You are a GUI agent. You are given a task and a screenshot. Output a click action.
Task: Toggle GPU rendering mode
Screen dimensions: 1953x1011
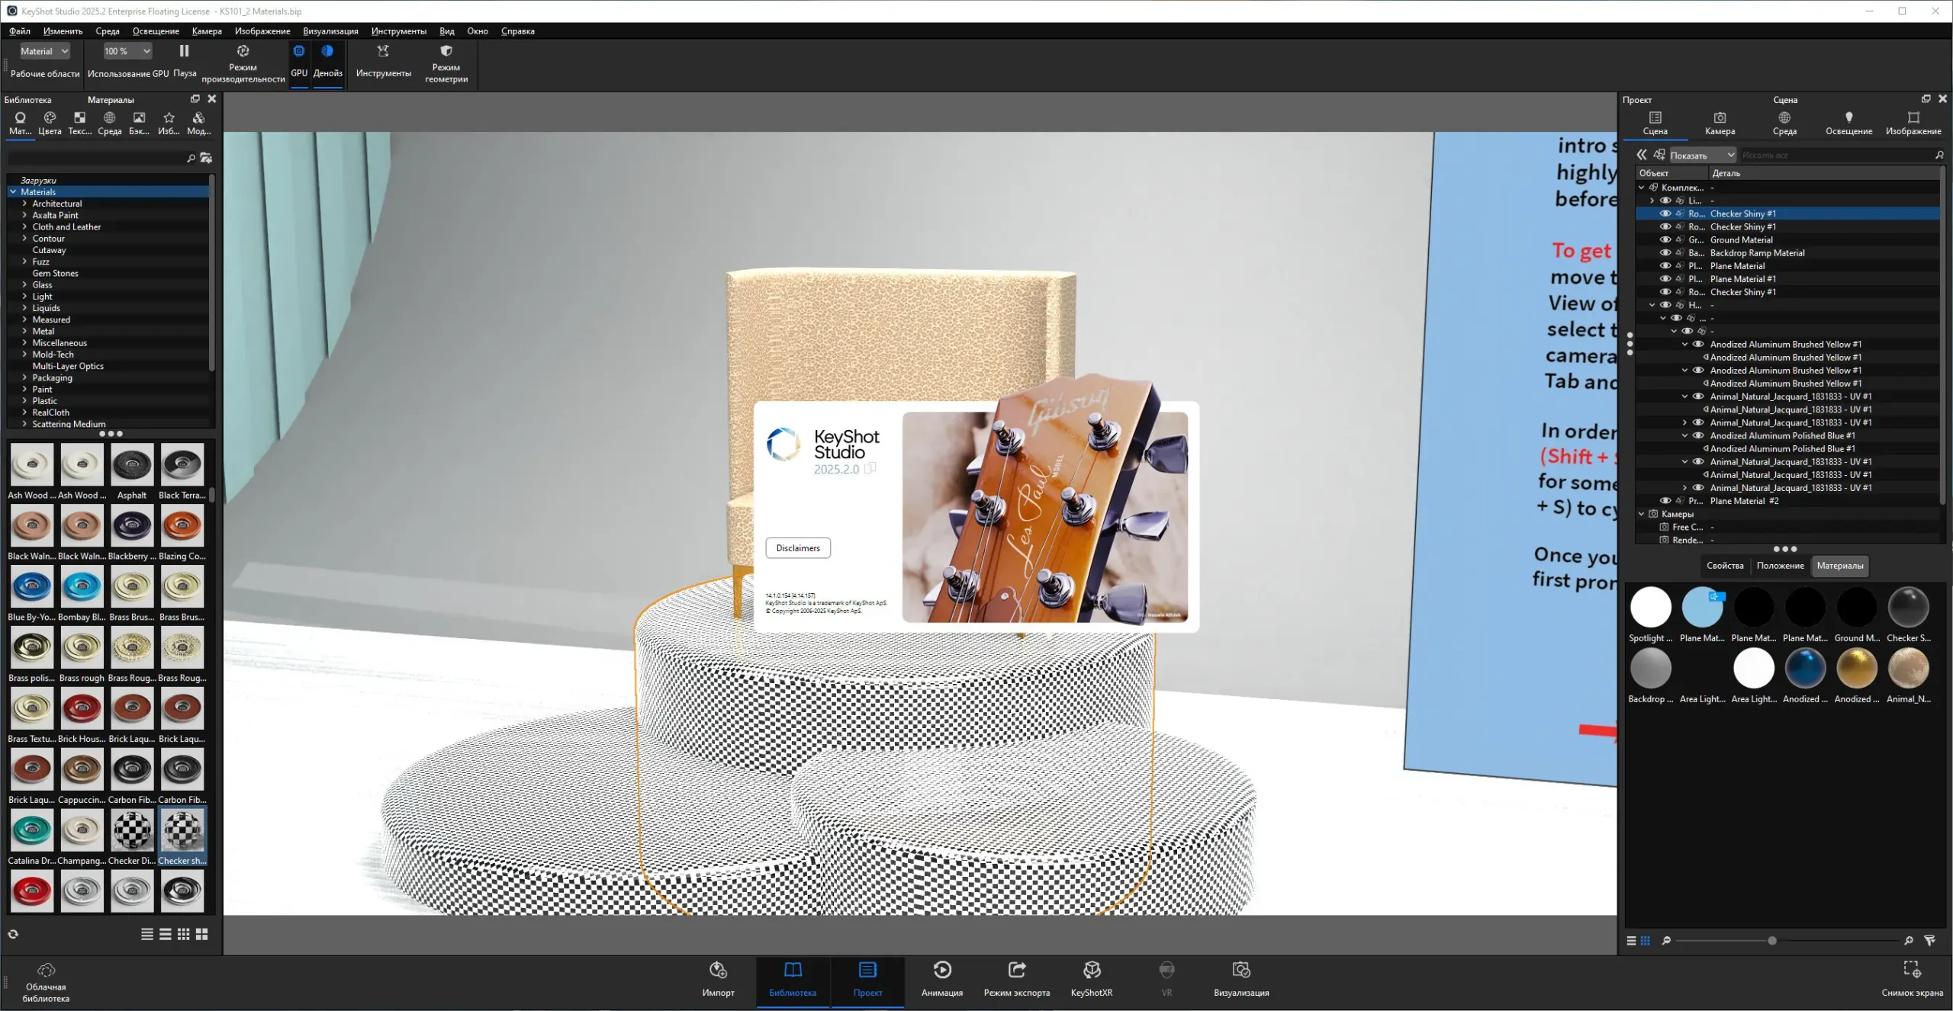click(299, 51)
